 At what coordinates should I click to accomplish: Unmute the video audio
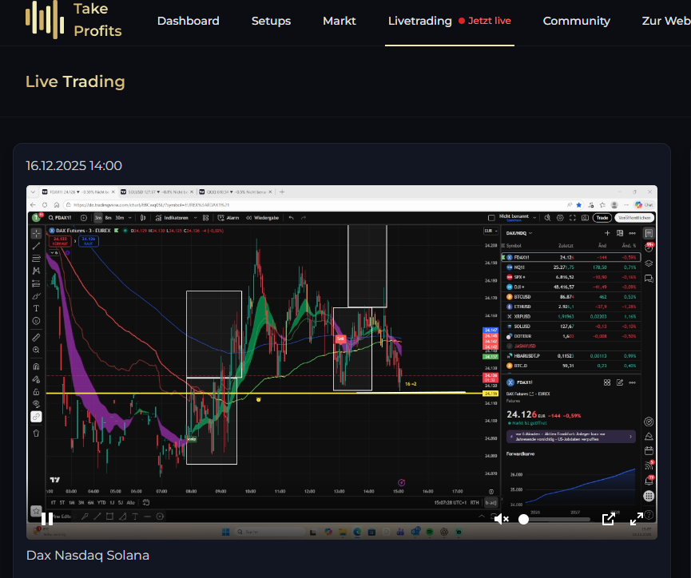coord(501,519)
